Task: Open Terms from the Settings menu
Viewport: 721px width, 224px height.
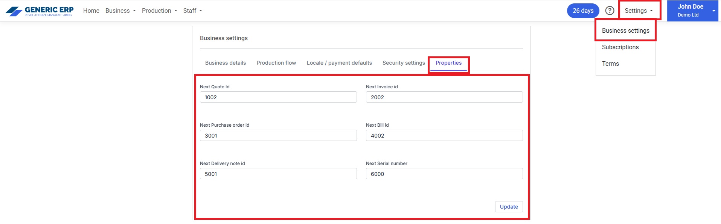Action: click(610, 64)
